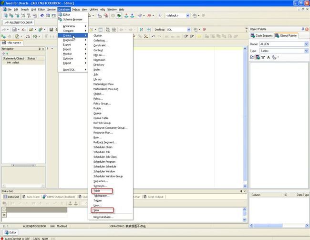Click the red recording dot beside AutoCommit
310x240 pixels.
point(2,239)
